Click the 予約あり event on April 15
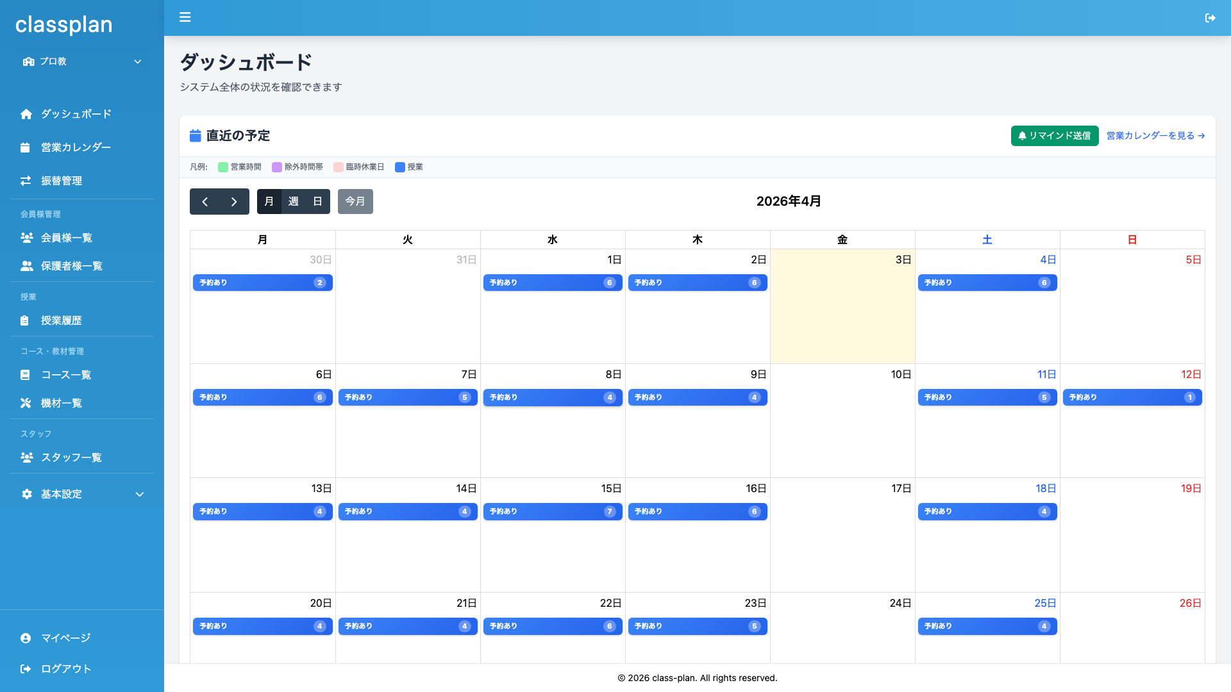The height and width of the screenshot is (692, 1231). tap(552, 511)
